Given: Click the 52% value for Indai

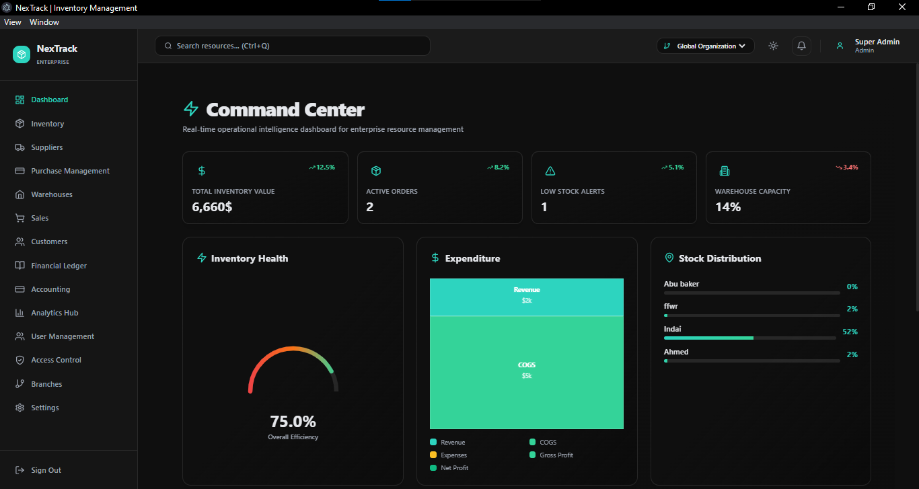Looking at the screenshot, I should tap(850, 332).
